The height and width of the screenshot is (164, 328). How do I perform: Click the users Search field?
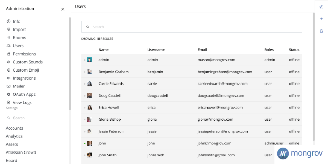point(191,27)
